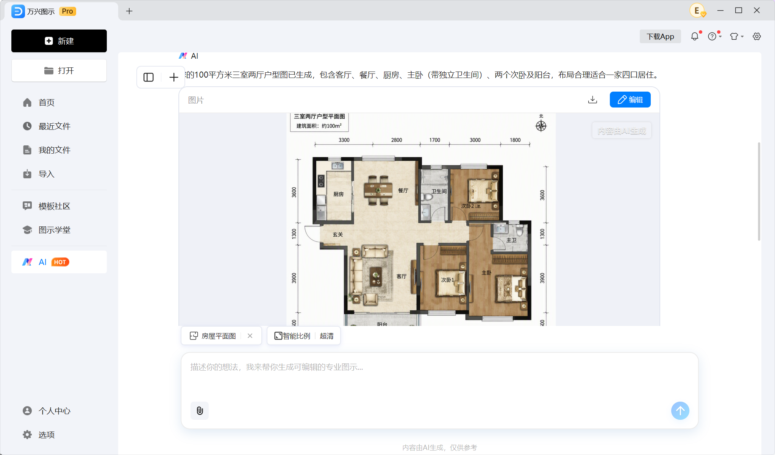Attach a file with the paperclip icon
The height and width of the screenshot is (455, 775).
click(200, 411)
